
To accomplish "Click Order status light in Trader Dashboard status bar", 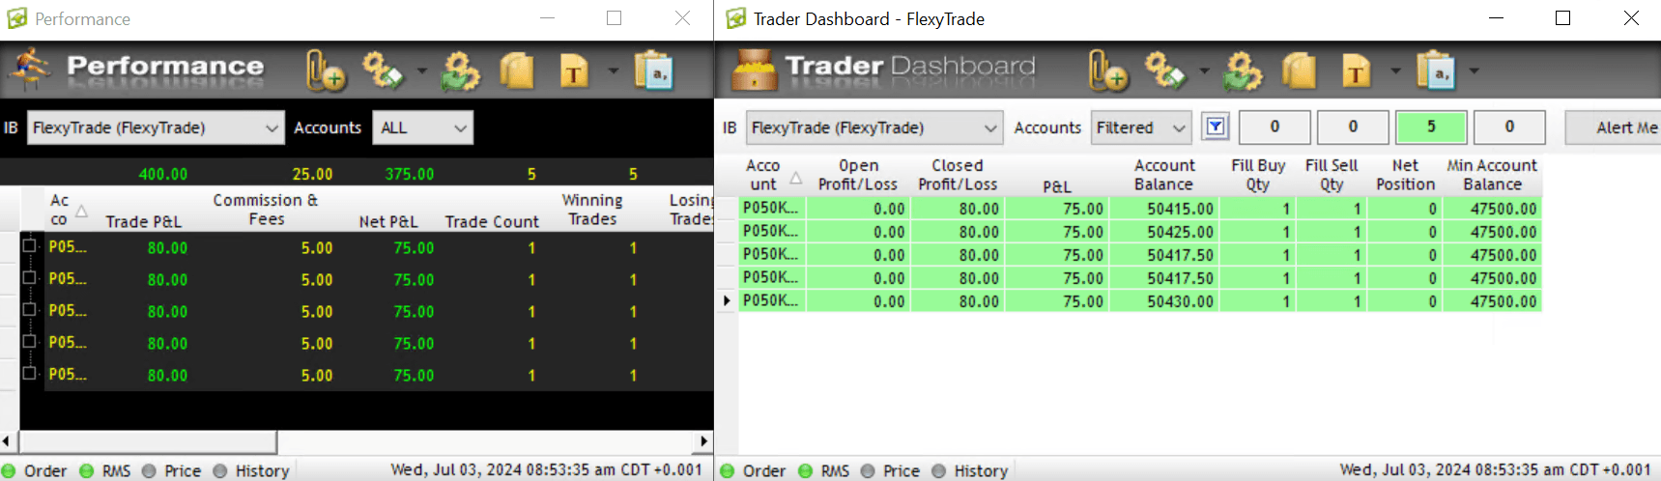I will 728,470.
